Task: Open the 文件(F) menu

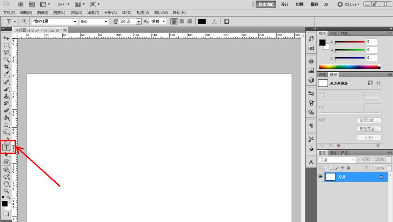Action: click(9, 13)
